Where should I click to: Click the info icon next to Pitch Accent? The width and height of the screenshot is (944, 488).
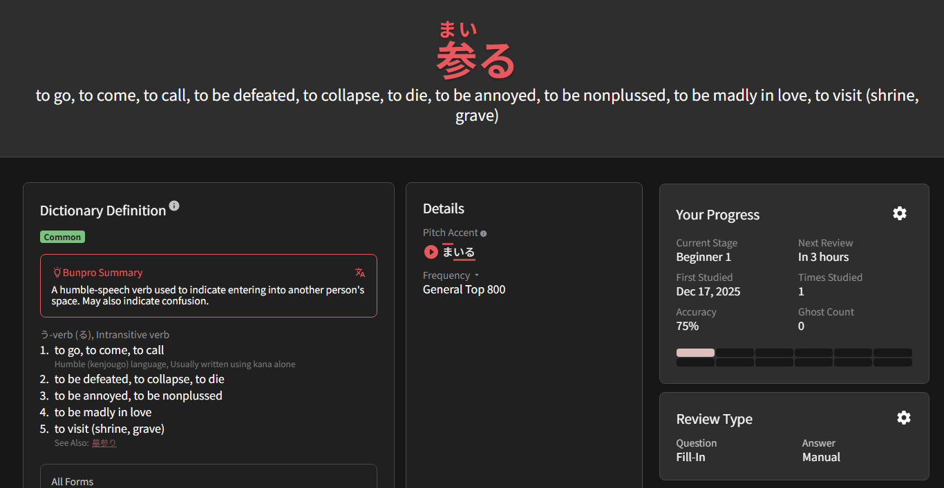(484, 234)
